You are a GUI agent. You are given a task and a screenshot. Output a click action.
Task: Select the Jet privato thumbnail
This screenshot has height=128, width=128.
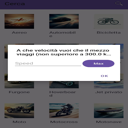click(109, 84)
